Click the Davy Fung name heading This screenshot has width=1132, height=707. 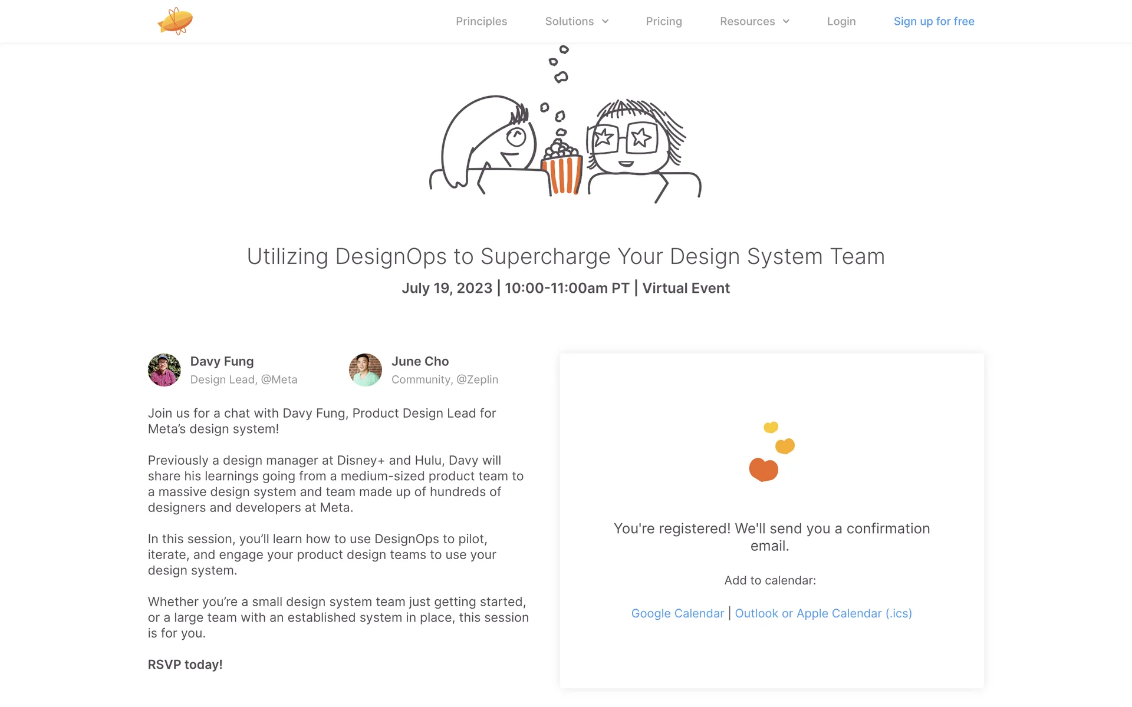tap(222, 361)
